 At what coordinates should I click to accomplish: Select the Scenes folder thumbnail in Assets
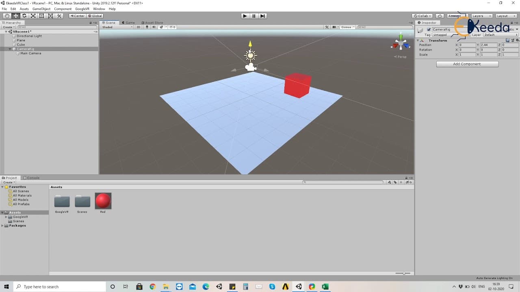82,201
